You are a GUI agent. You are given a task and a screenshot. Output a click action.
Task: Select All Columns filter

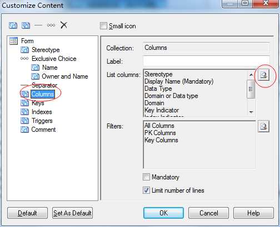(159, 126)
